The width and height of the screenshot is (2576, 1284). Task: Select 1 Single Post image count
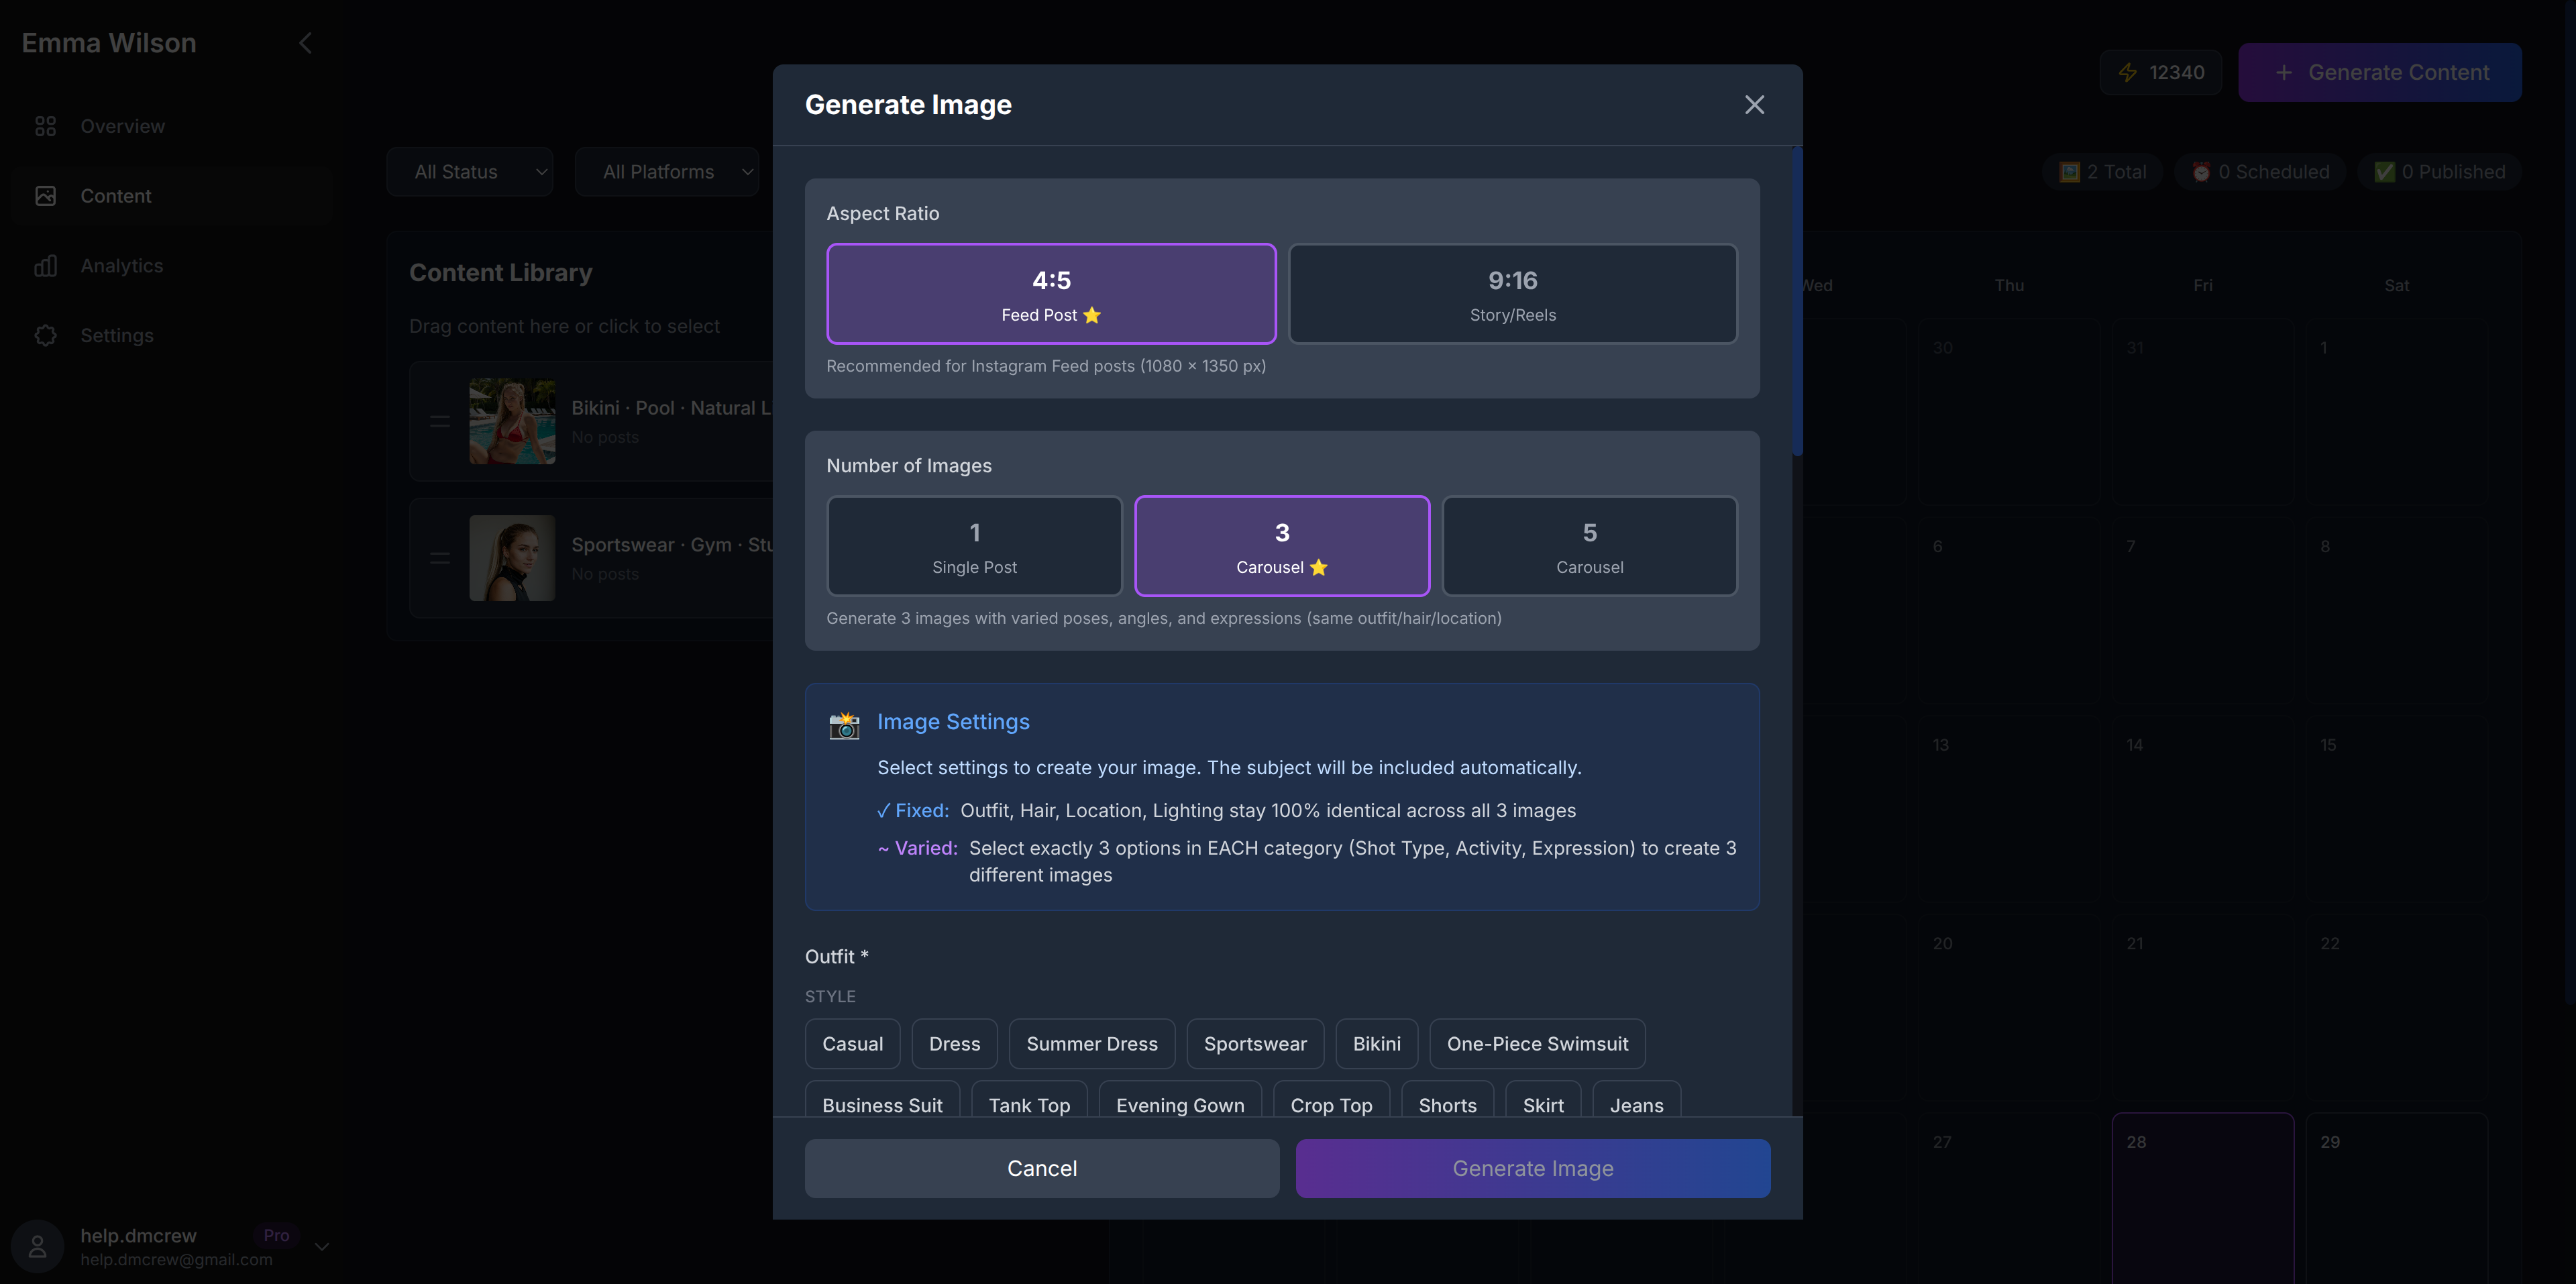pos(974,546)
